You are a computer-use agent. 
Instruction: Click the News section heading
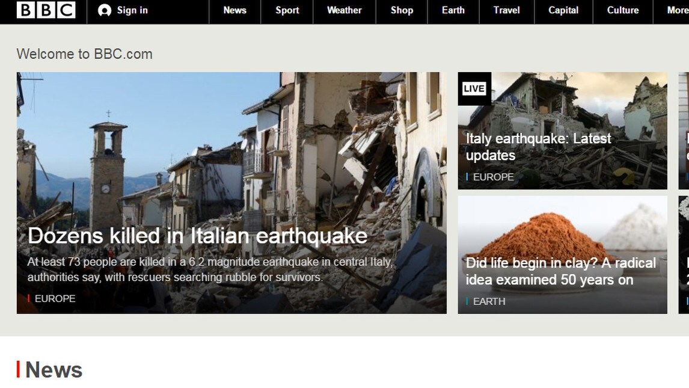(55, 369)
